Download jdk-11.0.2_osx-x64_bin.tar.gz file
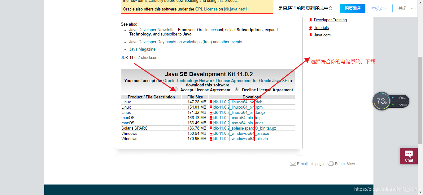The image size is (423, 195). 238,123
